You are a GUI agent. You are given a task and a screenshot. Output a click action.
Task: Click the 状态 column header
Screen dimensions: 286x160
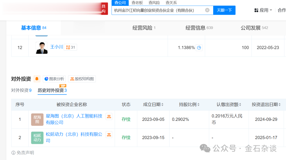[126, 104]
